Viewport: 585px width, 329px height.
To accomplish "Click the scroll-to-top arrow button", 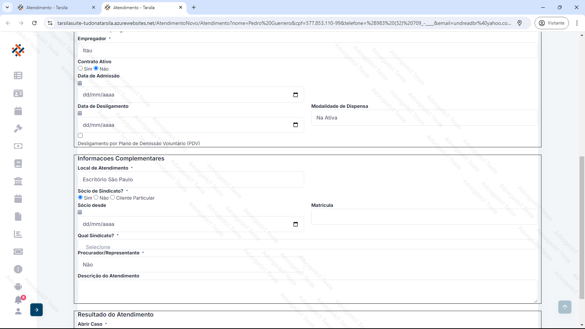I will [565, 307].
